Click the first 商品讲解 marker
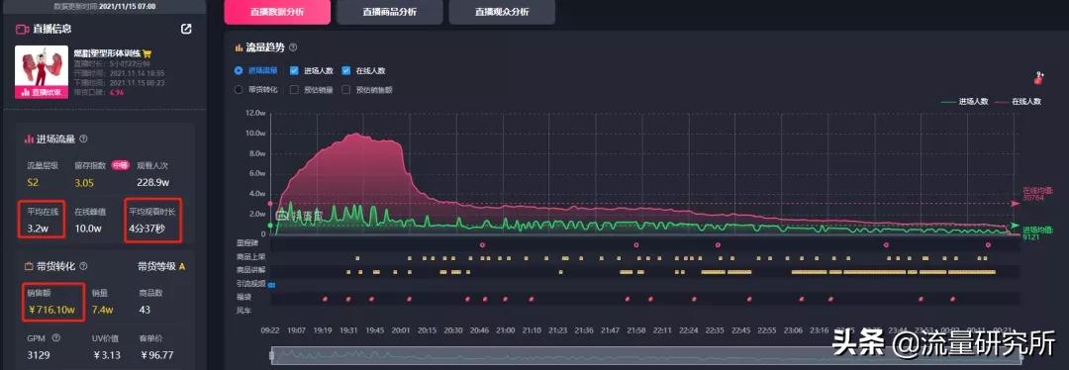Screen dimensions: 1069x370 click(348, 272)
